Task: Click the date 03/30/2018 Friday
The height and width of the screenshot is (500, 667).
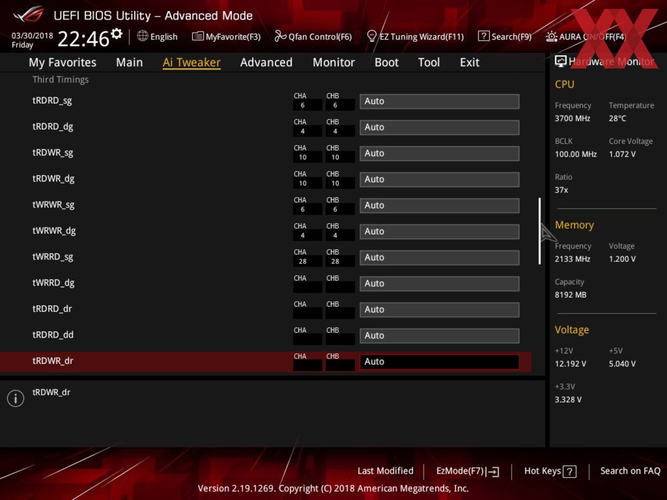Action: pyautogui.click(x=32, y=40)
